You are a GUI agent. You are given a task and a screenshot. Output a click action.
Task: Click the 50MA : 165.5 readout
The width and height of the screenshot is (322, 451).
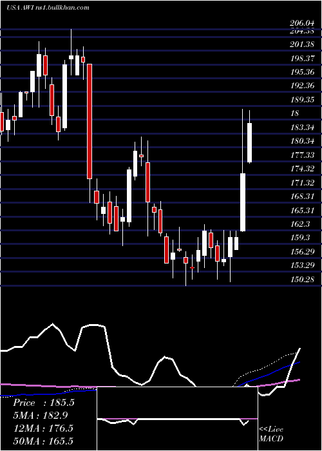(x=43, y=441)
